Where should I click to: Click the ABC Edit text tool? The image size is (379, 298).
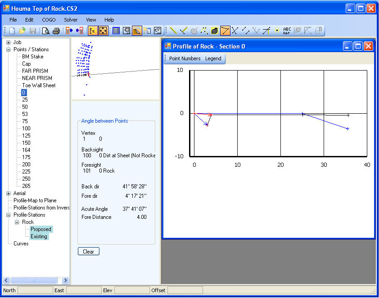[x=287, y=31]
